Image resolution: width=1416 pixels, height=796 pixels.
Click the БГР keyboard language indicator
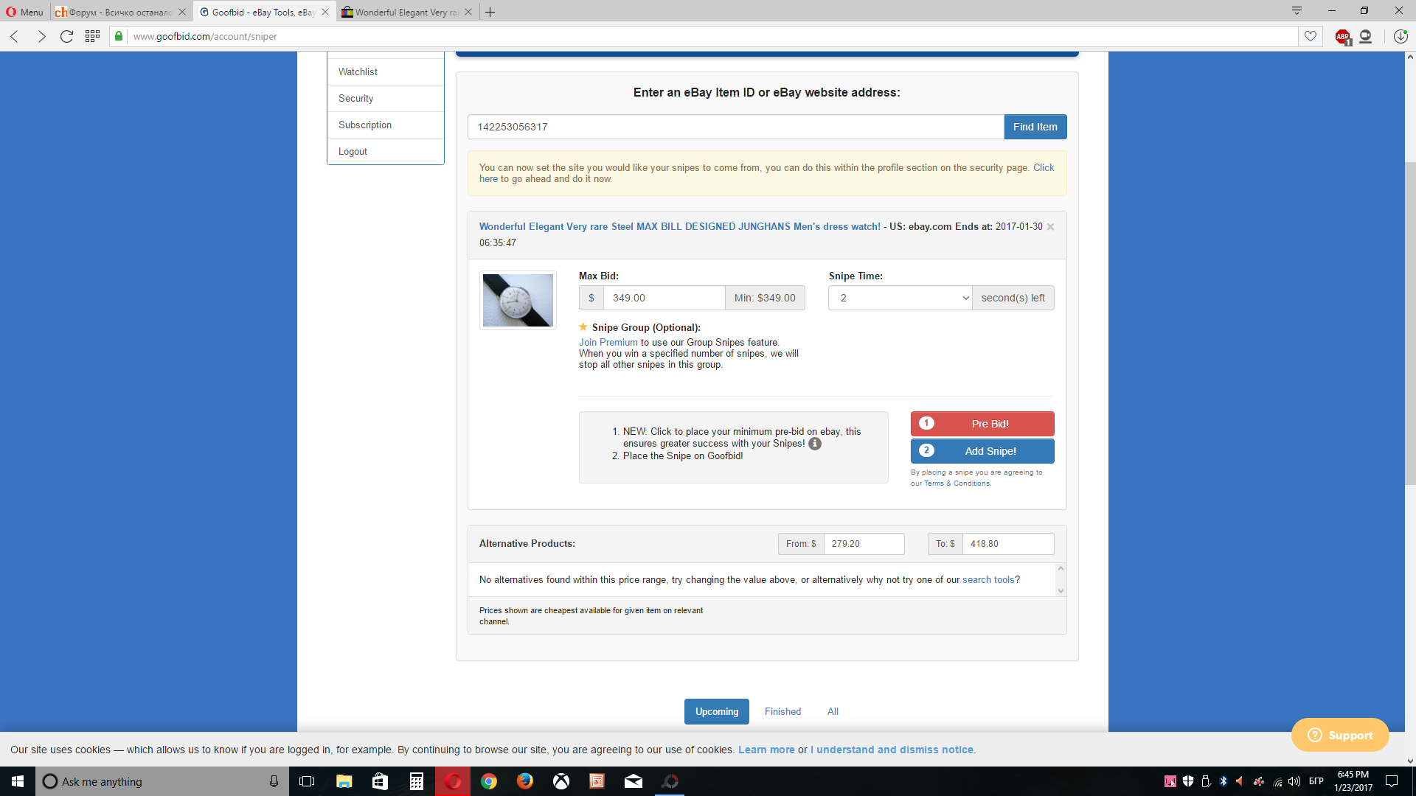(1316, 781)
